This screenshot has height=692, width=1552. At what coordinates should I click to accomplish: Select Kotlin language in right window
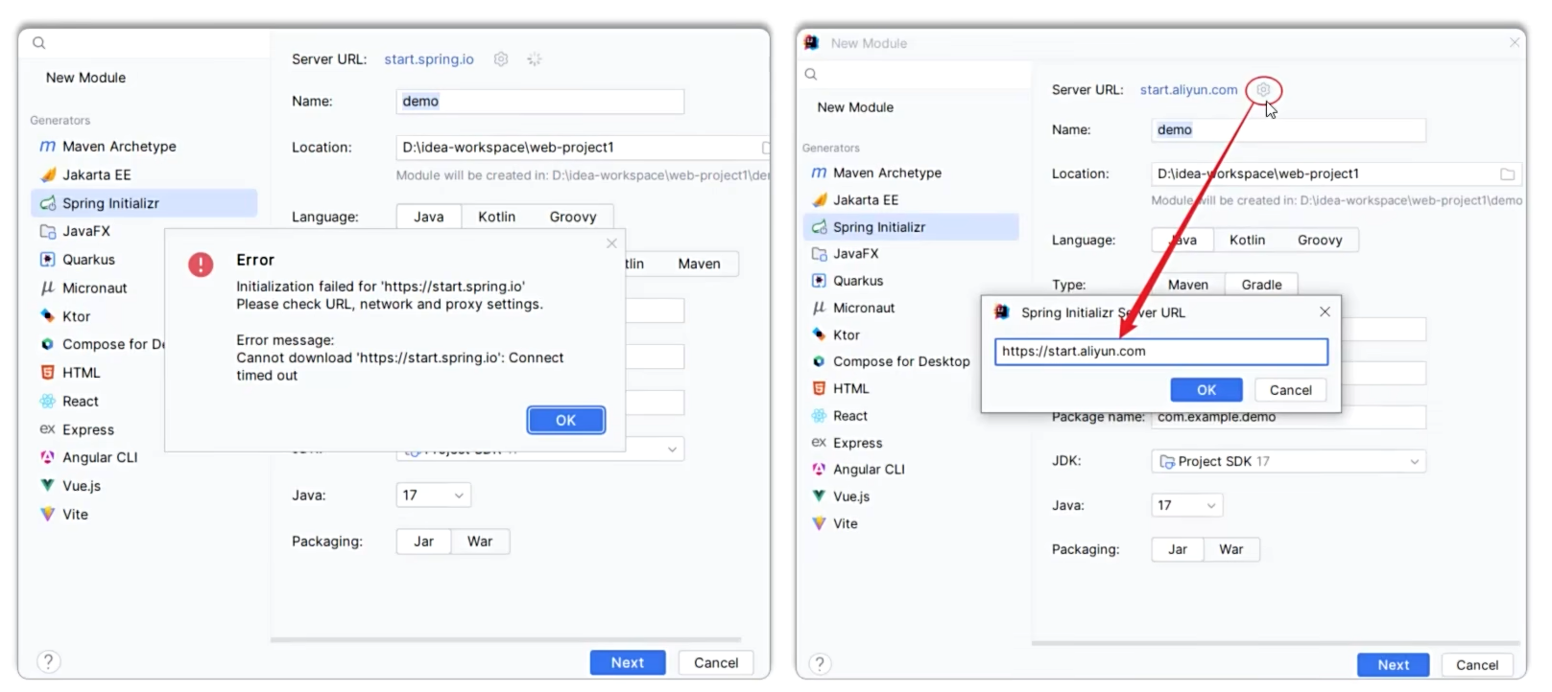pyautogui.click(x=1247, y=240)
